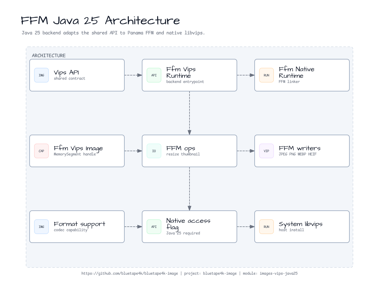Screen dimensions: 379x290
Task: Select the CAP badge on Ffm Vips Image
Action: (x=41, y=151)
